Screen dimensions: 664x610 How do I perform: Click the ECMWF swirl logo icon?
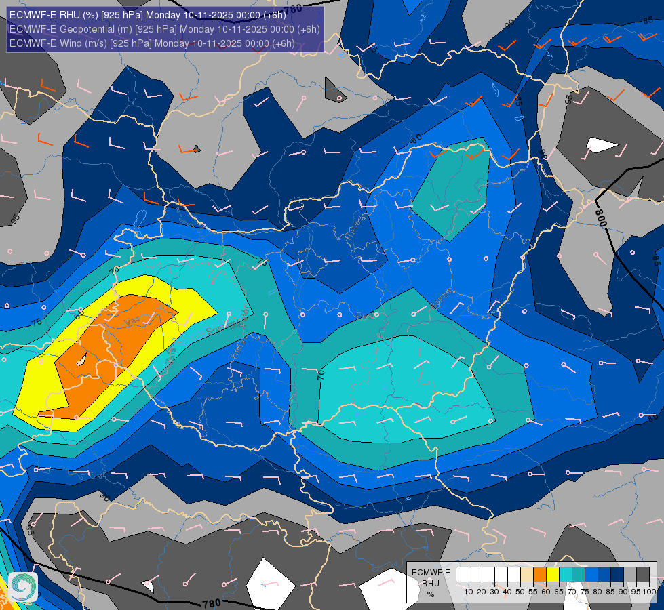tap(23, 587)
